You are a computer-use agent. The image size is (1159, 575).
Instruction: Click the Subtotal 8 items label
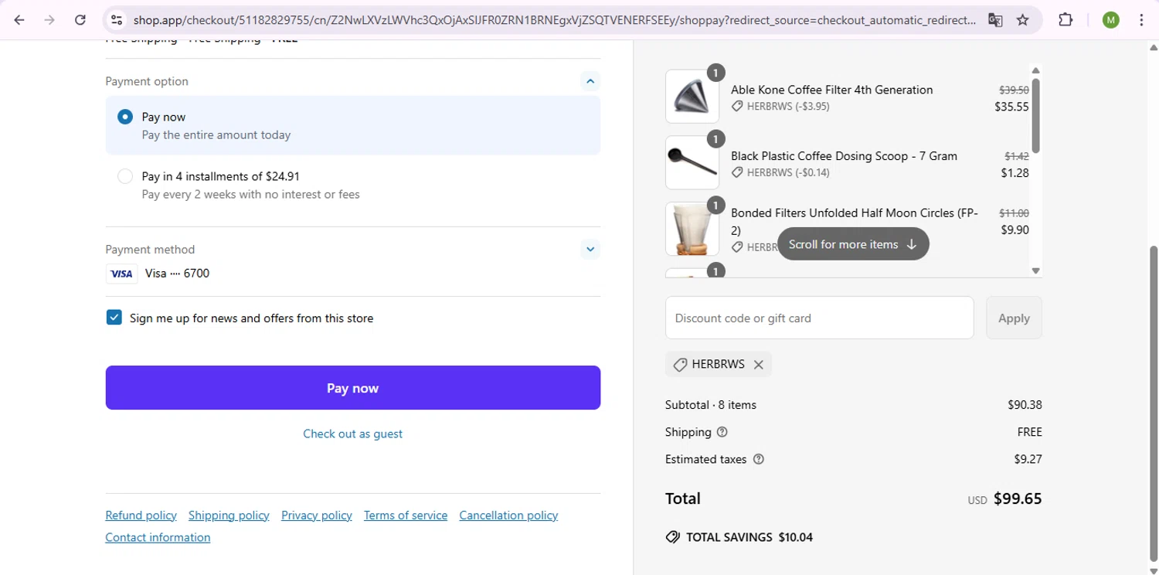pos(711,405)
